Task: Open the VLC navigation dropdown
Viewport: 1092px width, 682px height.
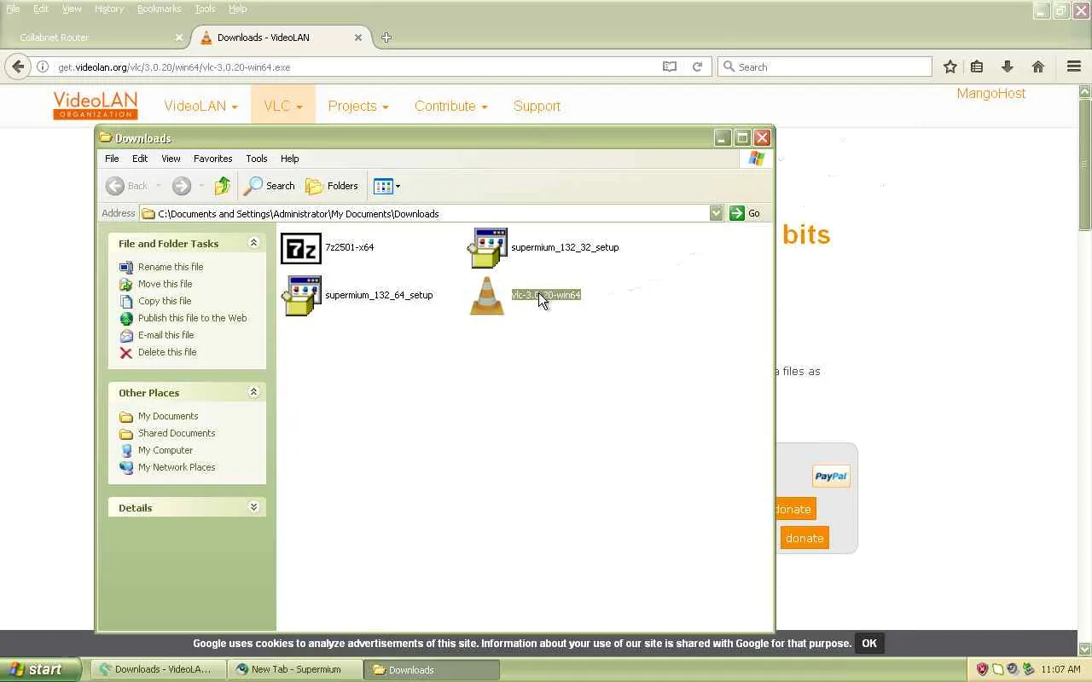Action: (x=283, y=106)
